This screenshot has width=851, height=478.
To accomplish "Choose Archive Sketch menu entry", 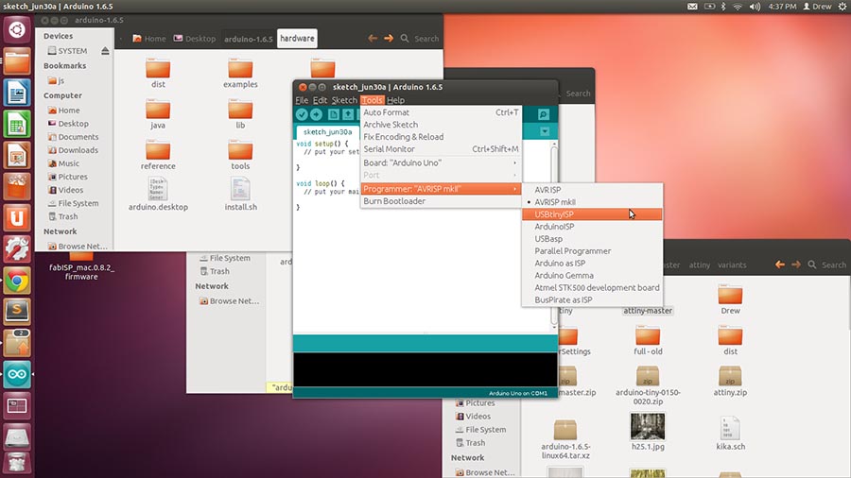I will 441,125.
